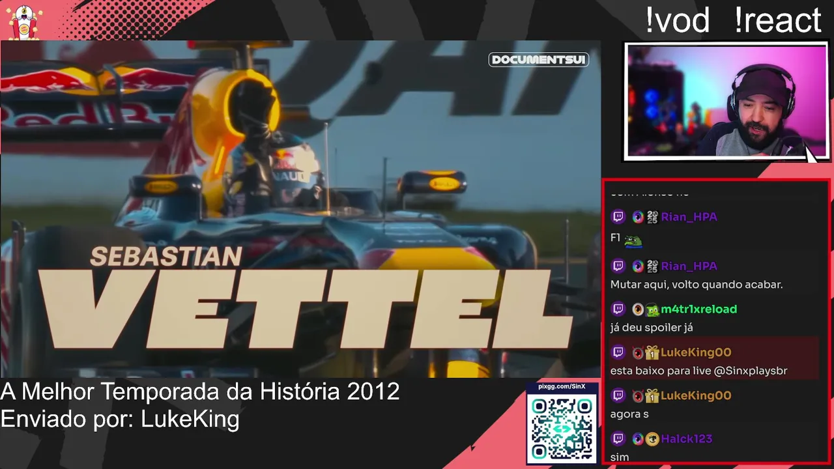Click the Halck123 username

click(686, 439)
